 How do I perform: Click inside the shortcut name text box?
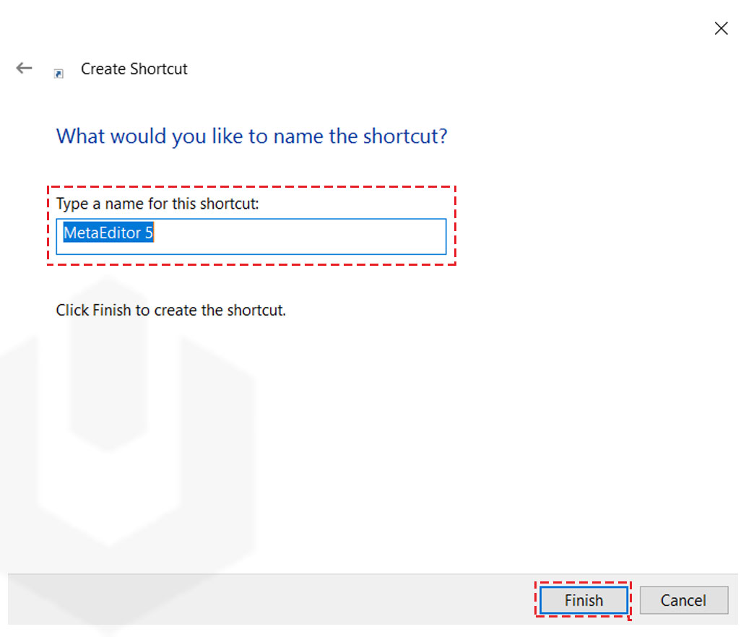251,236
